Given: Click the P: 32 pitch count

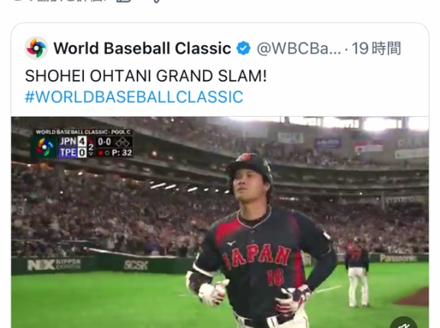Looking at the screenshot, I should coord(121,153).
